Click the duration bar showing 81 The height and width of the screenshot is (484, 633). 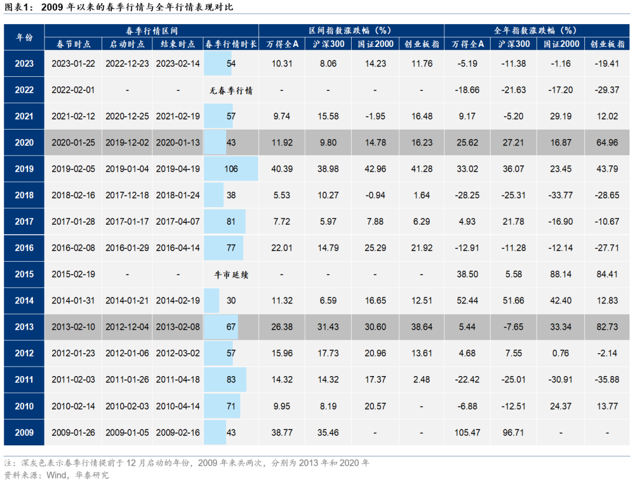(x=224, y=221)
